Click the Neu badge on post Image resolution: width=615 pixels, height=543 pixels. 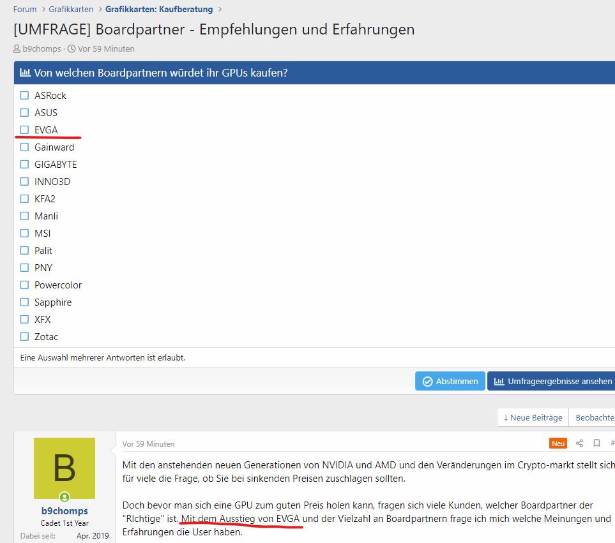click(x=558, y=443)
